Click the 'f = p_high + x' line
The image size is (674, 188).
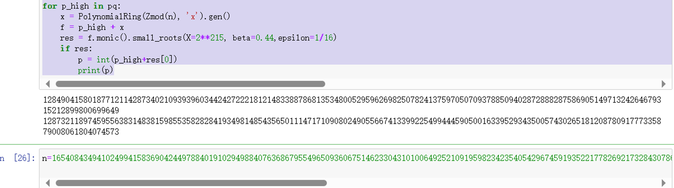coord(92,27)
